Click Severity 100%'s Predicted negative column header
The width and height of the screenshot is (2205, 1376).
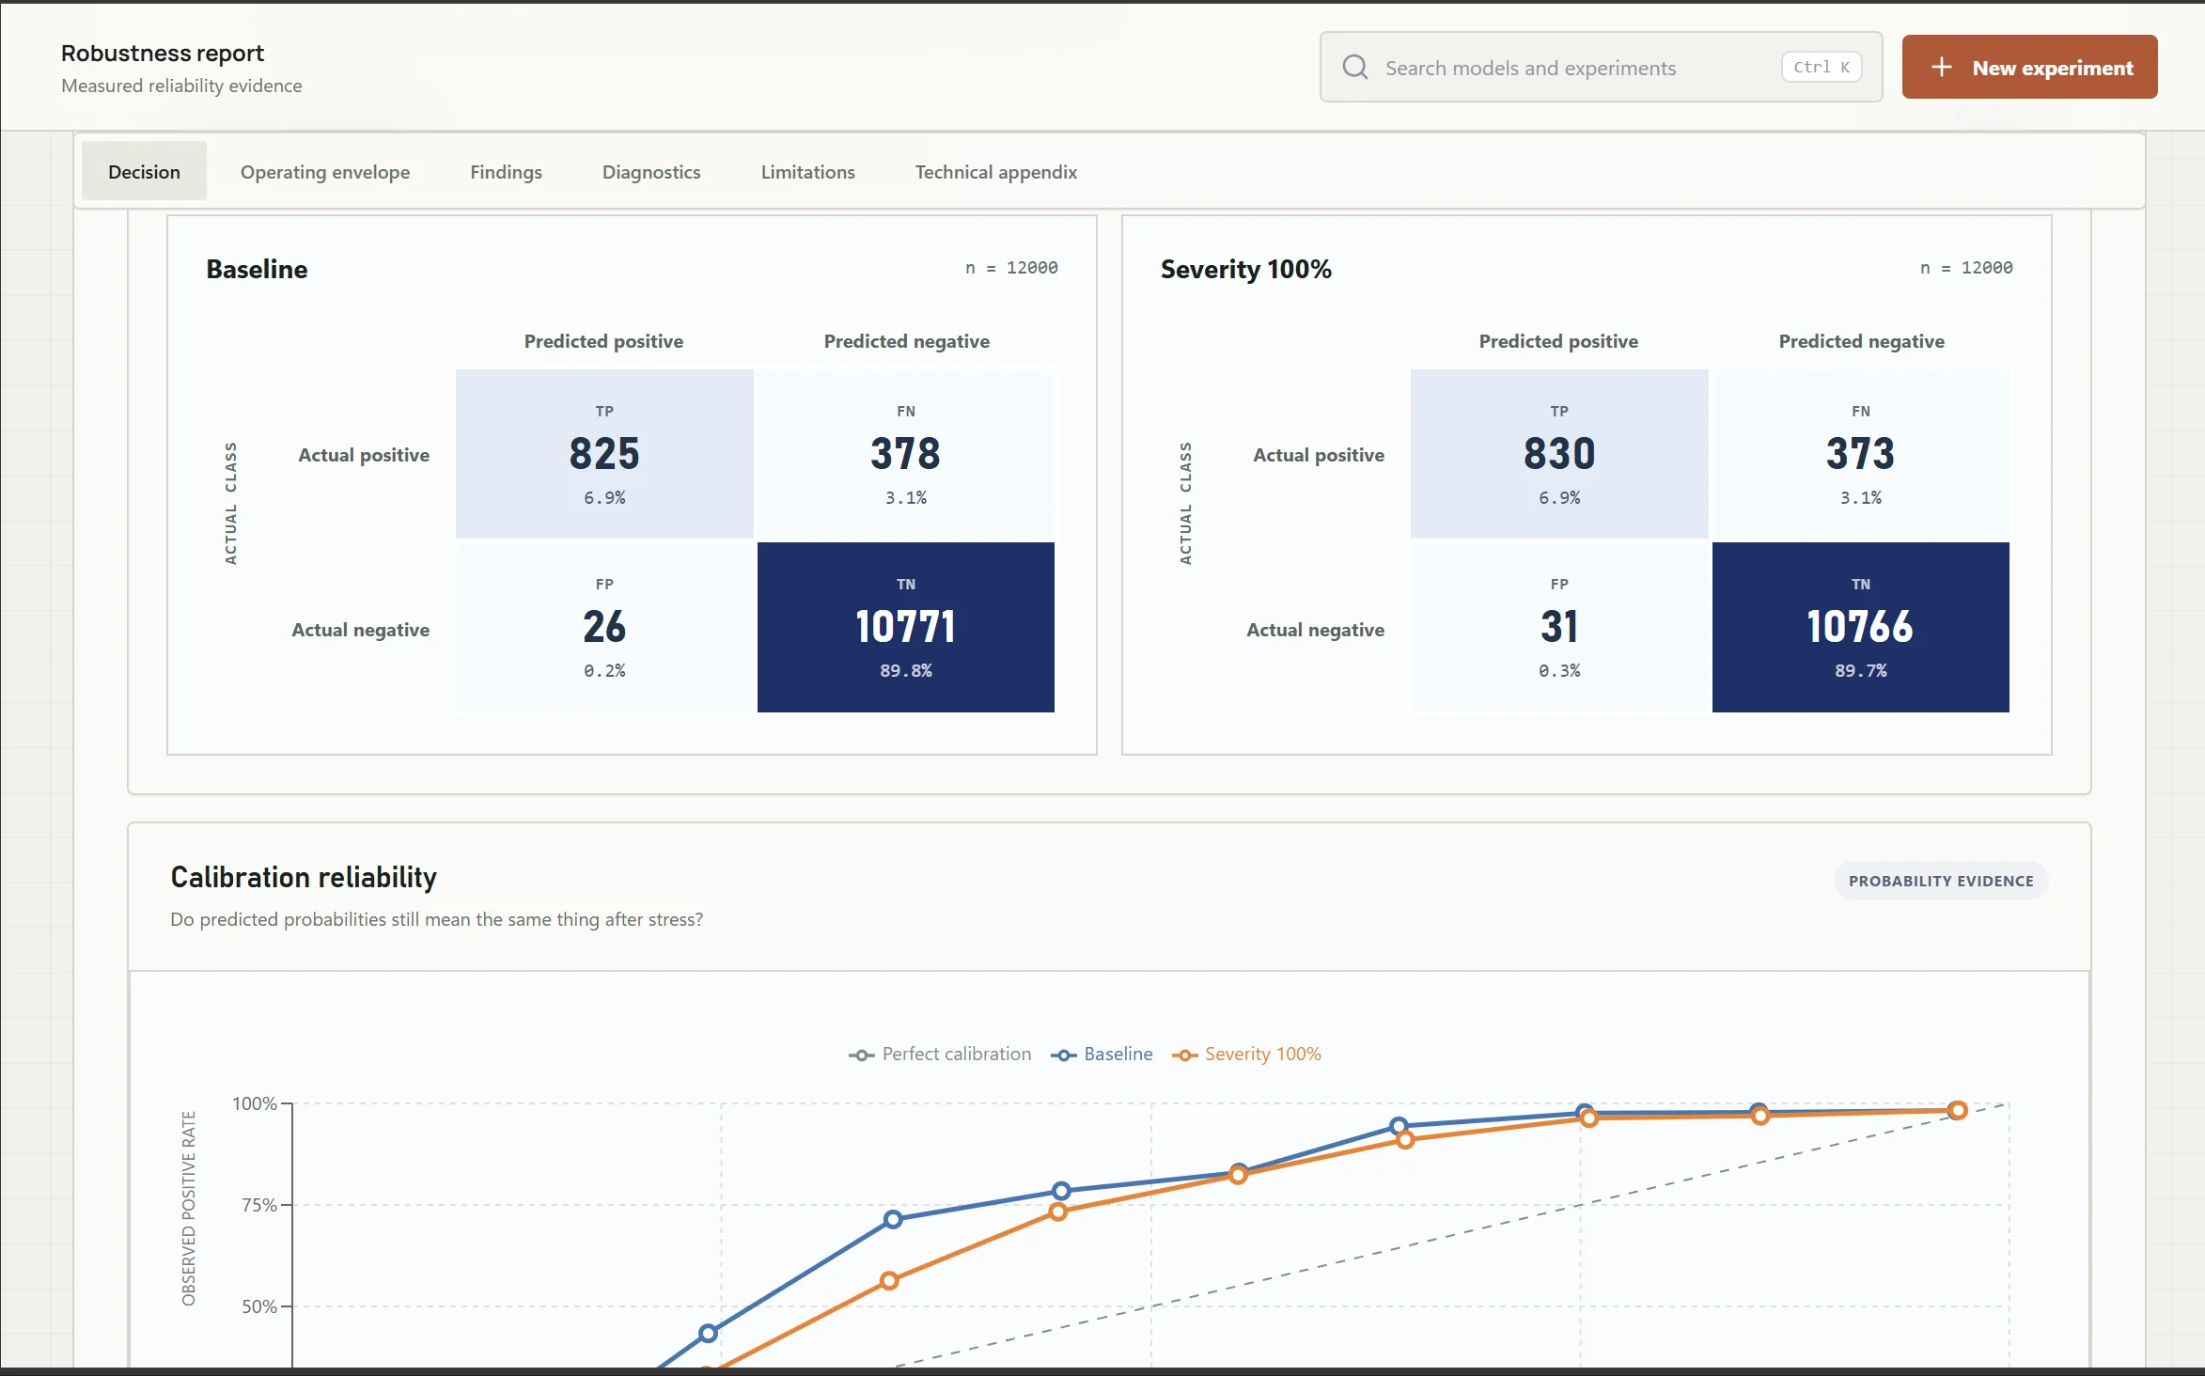coord(1862,341)
